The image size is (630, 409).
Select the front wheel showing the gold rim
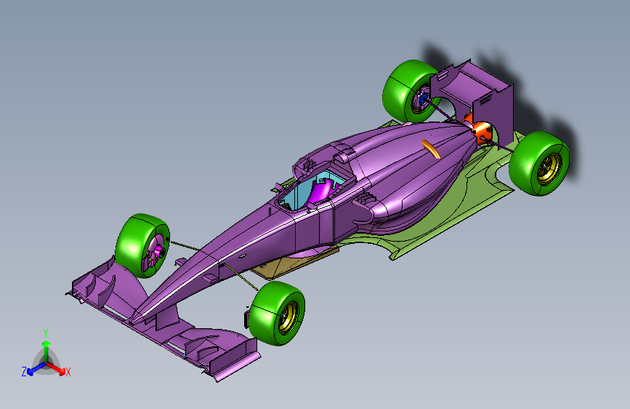pos(277,313)
